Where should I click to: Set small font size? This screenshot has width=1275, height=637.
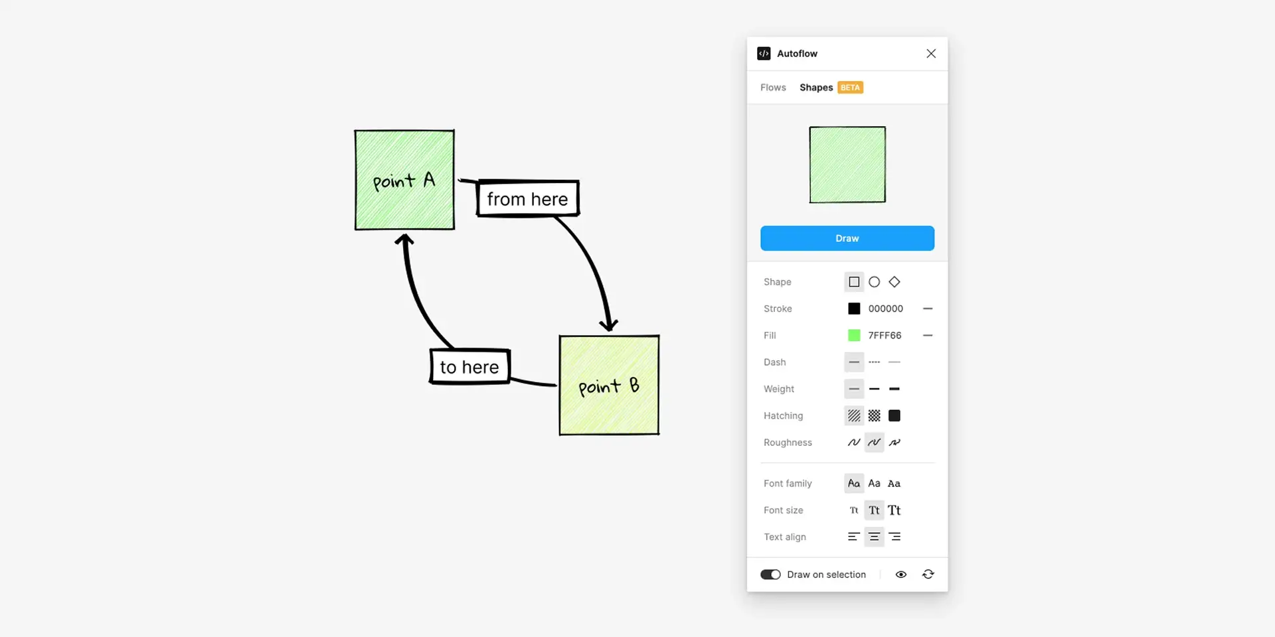tap(854, 510)
